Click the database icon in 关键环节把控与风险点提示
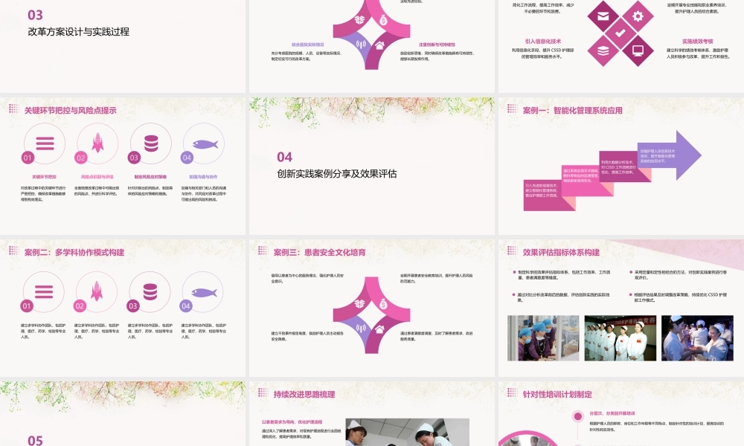744x446 pixels. 151,143
